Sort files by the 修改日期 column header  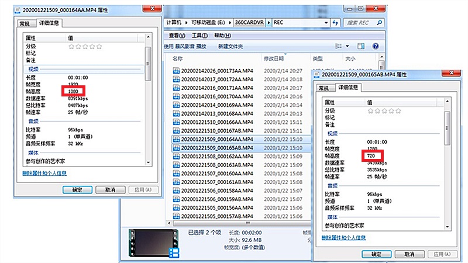pyautogui.click(x=273, y=58)
